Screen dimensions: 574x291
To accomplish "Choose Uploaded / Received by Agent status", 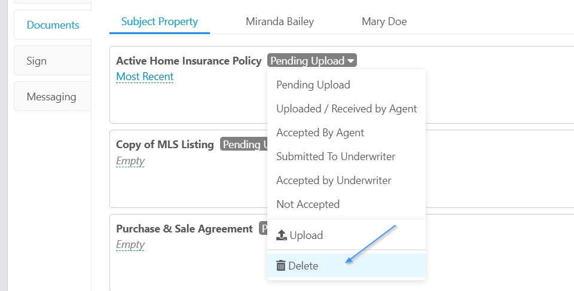I will pyautogui.click(x=346, y=109).
